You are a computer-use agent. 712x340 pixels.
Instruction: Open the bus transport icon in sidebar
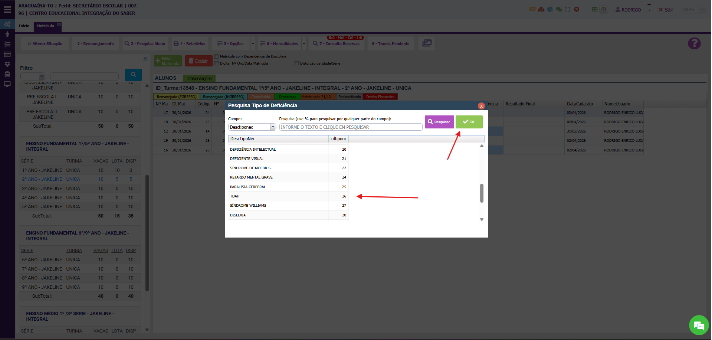pos(7,74)
